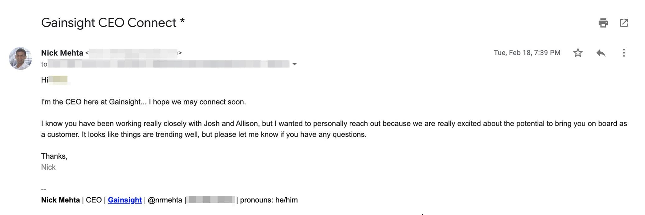Screen dimensions: 645x215
Task: Click the 'pronouns: he/him' text
Action: (269, 200)
